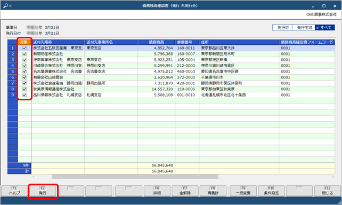Image resolution: width=342 pixels, height=205 pixels.
Task: Toggle checkbox in row 9 品川情報株式会社
Action: (25, 95)
